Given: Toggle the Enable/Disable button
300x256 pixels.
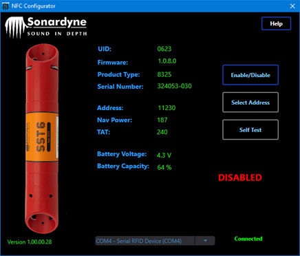Looking at the screenshot, I should [250, 75].
